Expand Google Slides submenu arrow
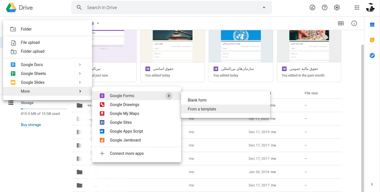The width and height of the screenshot is (380, 192). click(x=80, y=82)
